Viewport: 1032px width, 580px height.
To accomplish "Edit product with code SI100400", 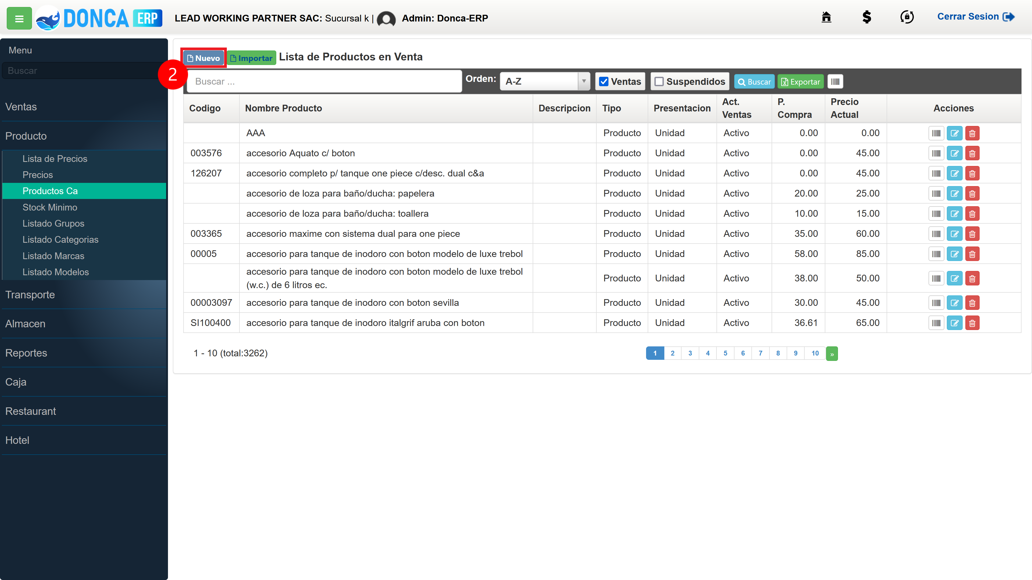I will pyautogui.click(x=955, y=323).
